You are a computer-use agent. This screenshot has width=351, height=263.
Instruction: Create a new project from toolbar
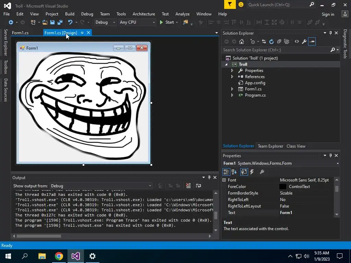pyautogui.click(x=33, y=22)
